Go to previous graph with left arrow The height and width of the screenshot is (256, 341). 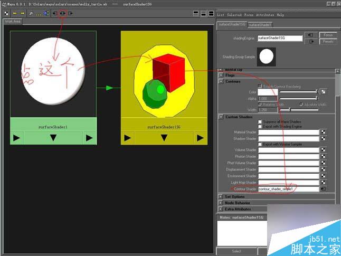click(15, 14)
